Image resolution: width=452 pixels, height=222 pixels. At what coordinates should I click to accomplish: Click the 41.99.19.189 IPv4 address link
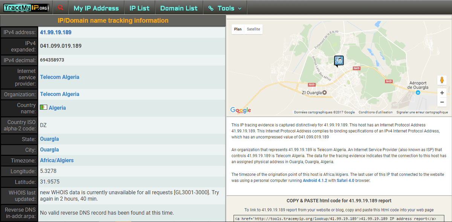click(x=56, y=32)
